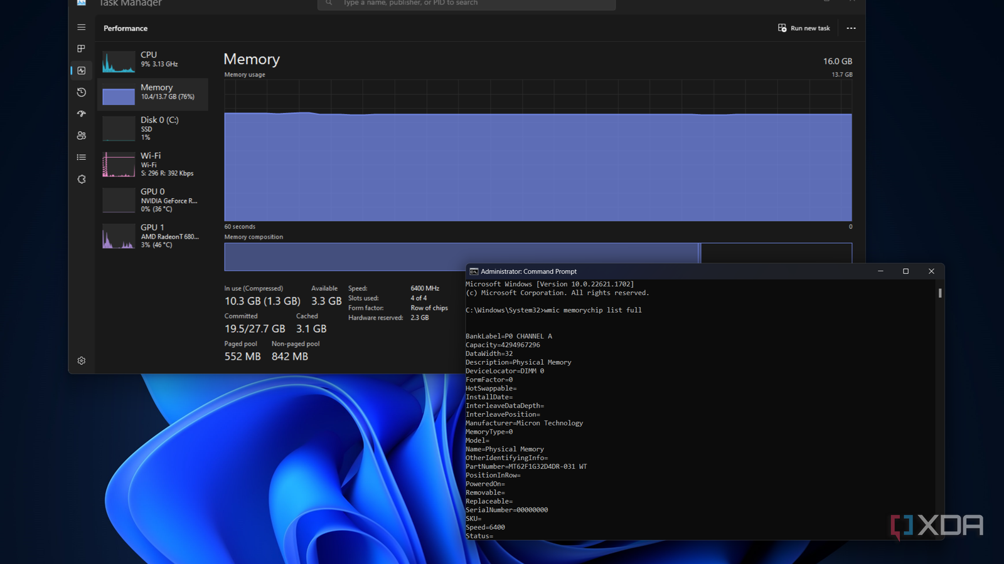This screenshot has width=1004, height=564.
Task: Click CPU usage mini graph thumbnail
Action: click(119, 62)
